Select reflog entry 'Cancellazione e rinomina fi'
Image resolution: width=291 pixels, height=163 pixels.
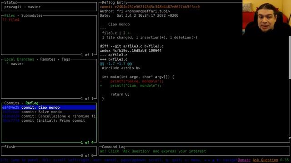[49, 116]
